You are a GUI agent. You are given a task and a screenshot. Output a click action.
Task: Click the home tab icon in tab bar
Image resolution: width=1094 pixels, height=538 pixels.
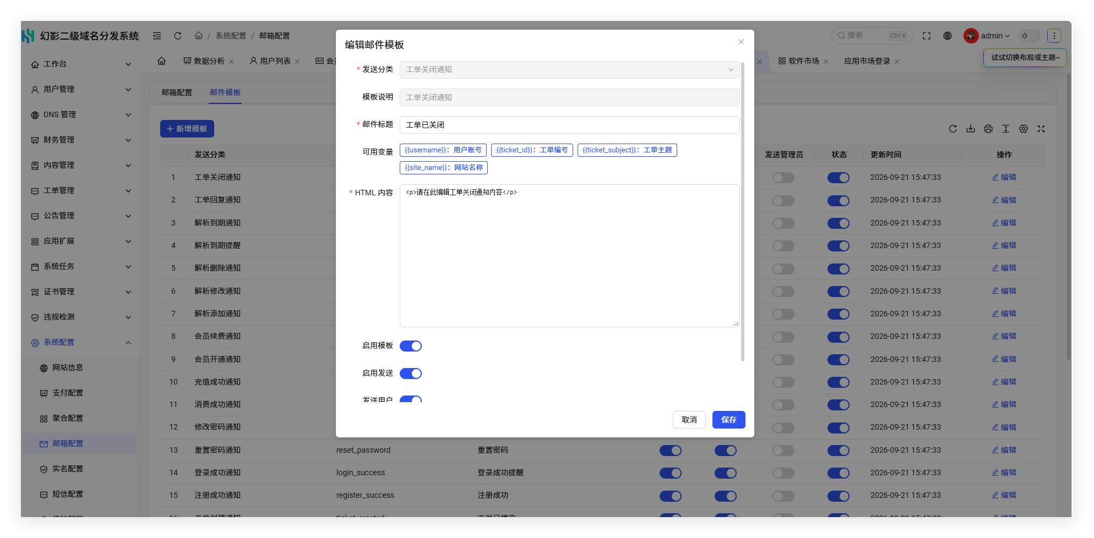(x=161, y=61)
